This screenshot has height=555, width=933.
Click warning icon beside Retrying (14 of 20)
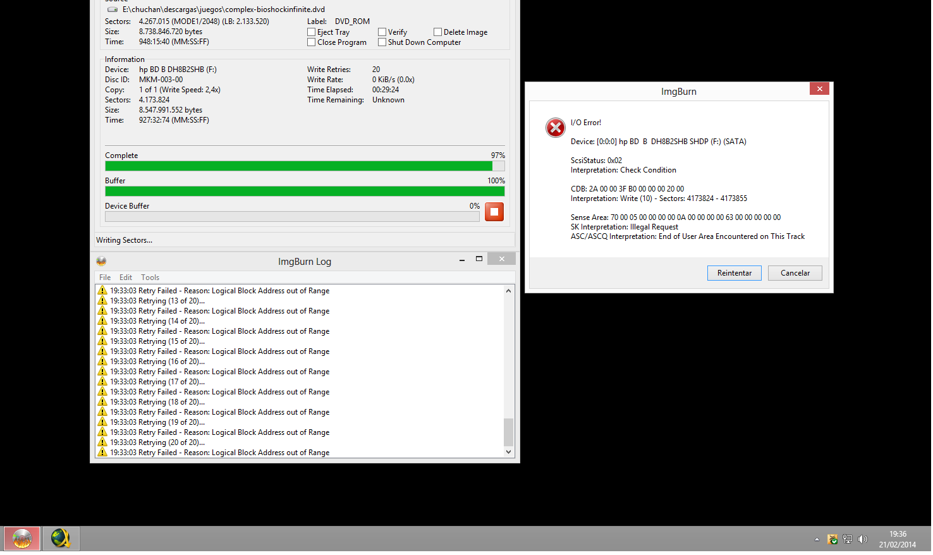click(102, 321)
